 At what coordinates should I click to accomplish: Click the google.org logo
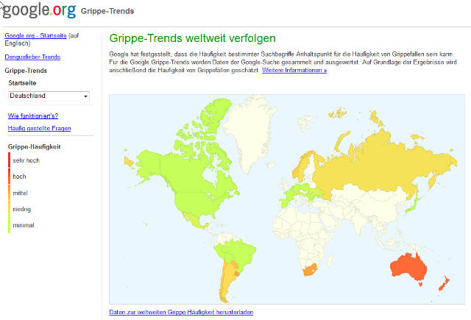pos(39,10)
